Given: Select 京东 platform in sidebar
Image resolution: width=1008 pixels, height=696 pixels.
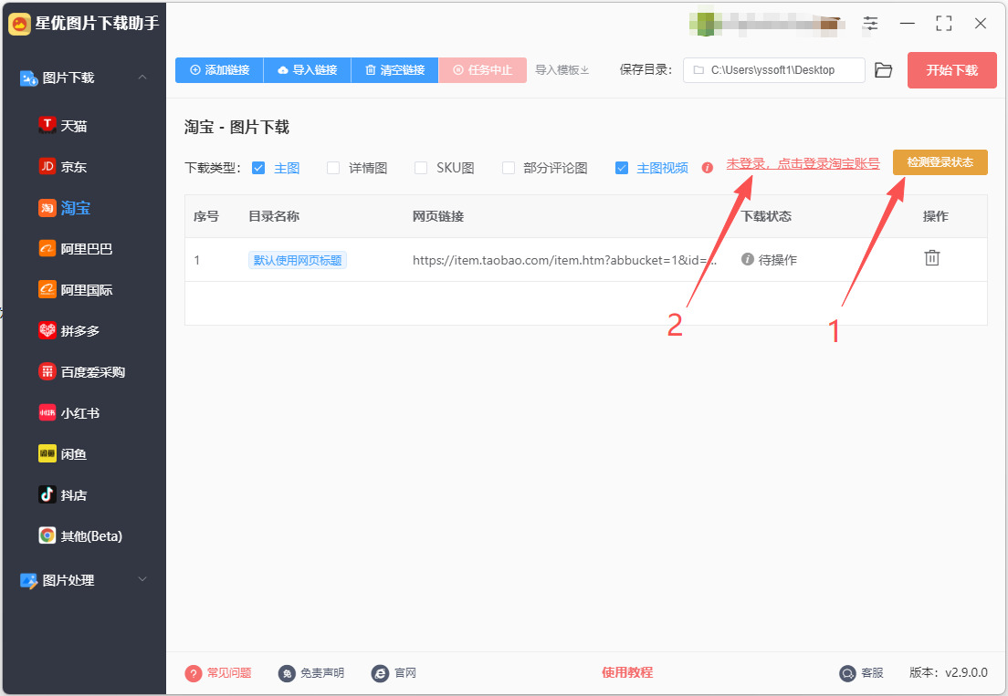Looking at the screenshot, I should pyautogui.click(x=63, y=167).
